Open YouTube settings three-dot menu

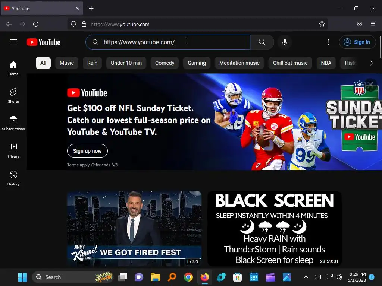[328, 42]
